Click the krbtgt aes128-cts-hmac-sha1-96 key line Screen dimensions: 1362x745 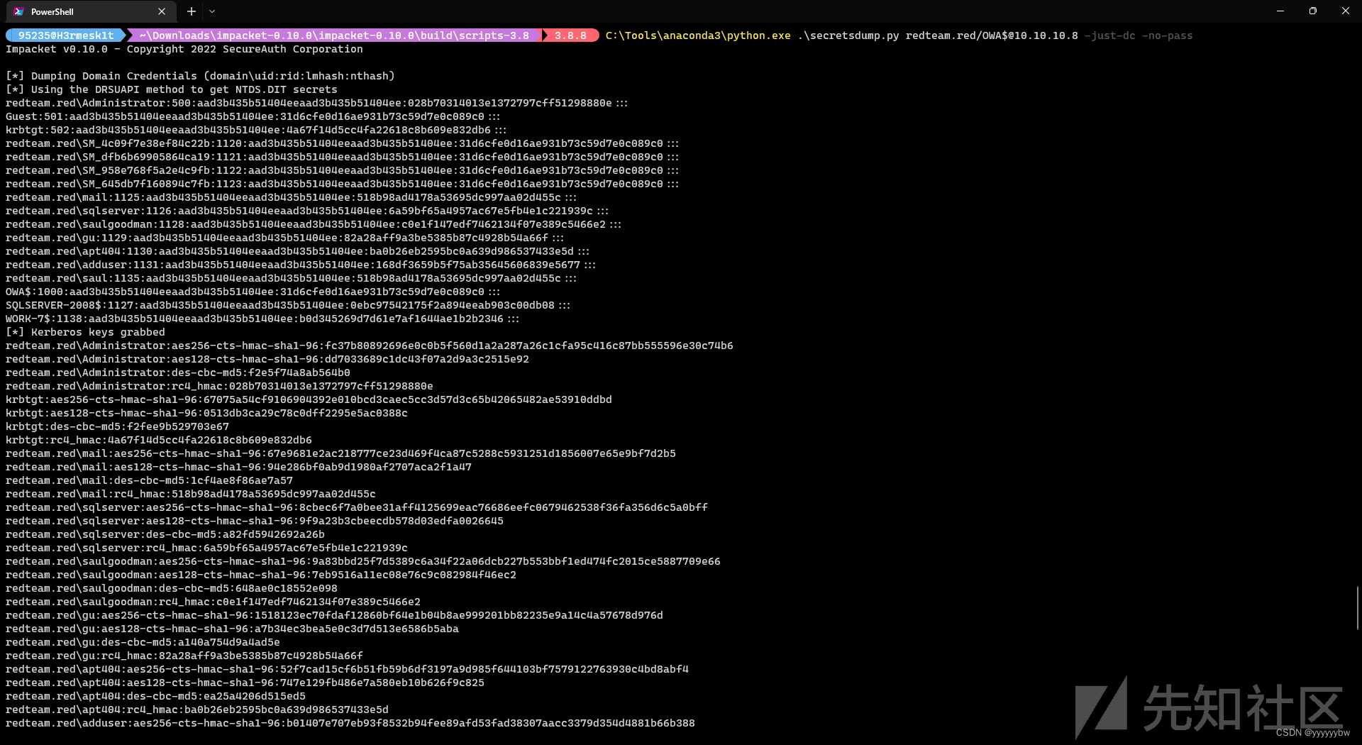click(206, 413)
